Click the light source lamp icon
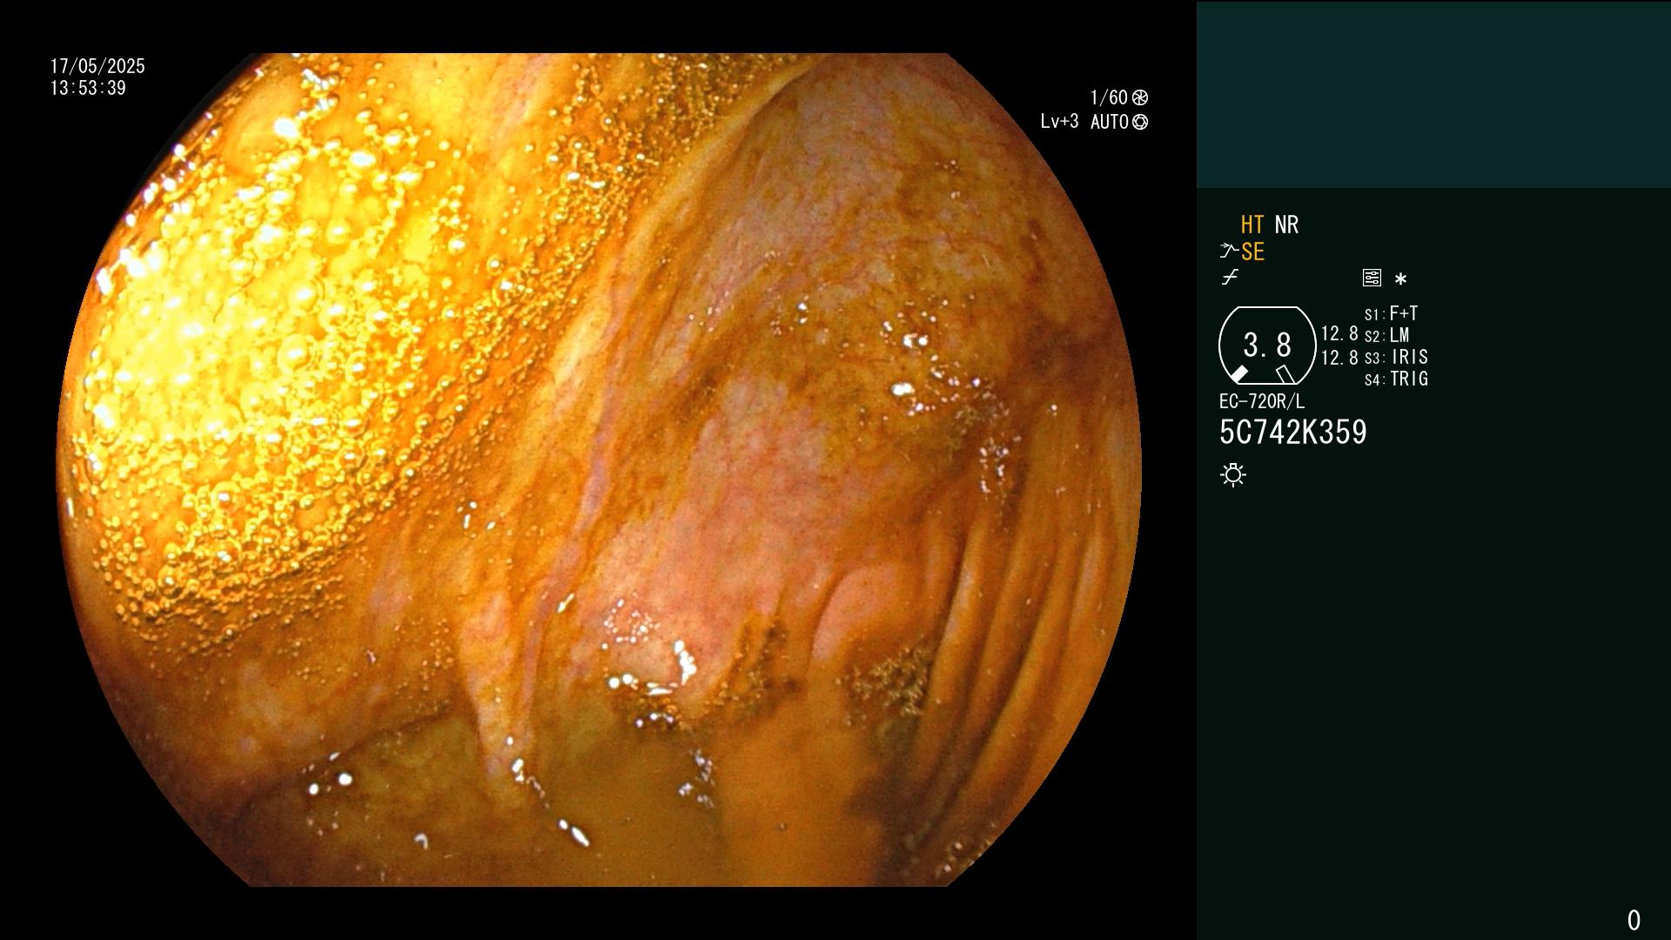The width and height of the screenshot is (1671, 940). tap(1233, 475)
